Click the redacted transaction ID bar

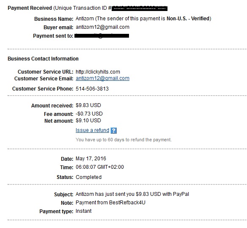[x=140, y=8]
